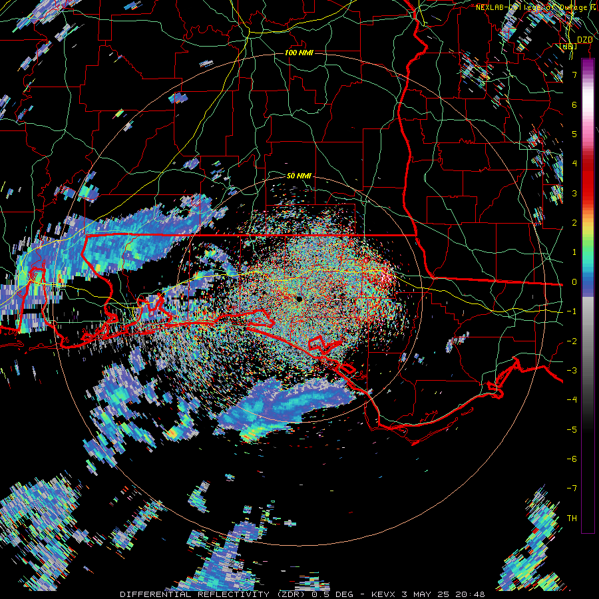The width and height of the screenshot is (599, 599).
Task: Click the "100 NMI" range ring label
Action: click(299, 53)
